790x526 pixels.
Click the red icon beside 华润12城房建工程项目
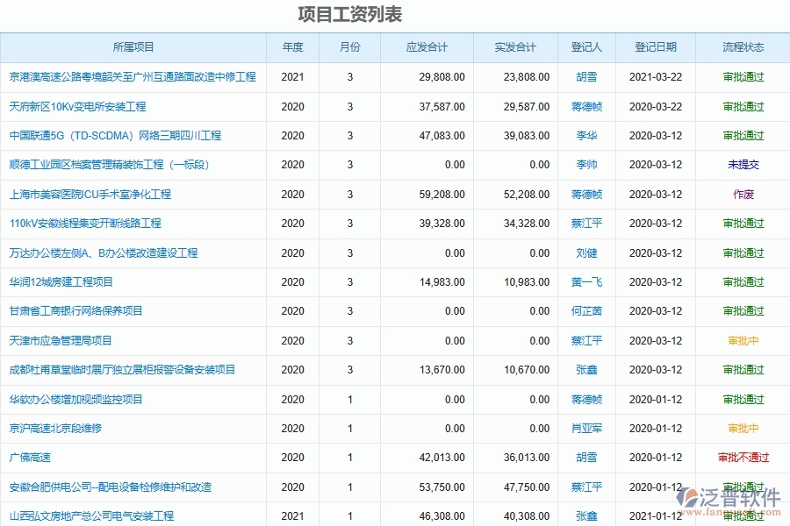click(9, 281)
